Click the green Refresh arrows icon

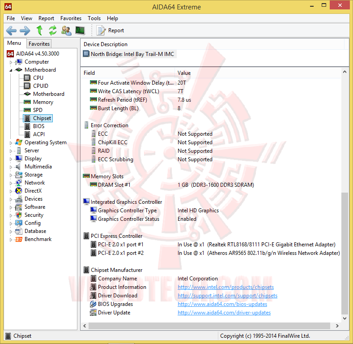tap(53, 30)
